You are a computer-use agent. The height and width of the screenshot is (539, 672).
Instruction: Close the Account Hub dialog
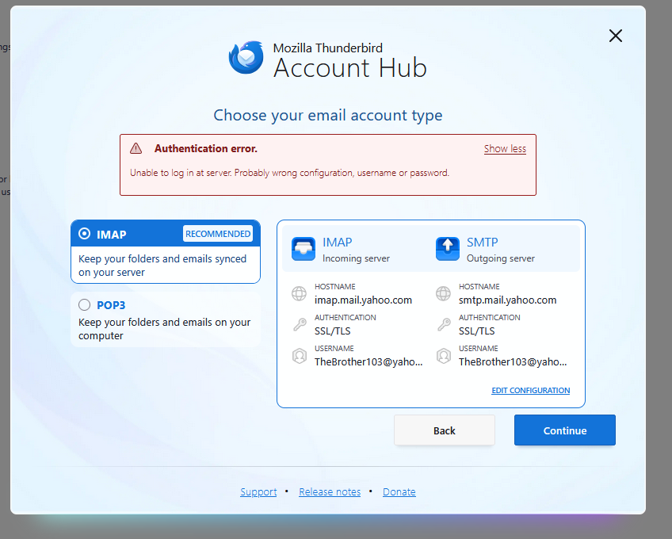(x=616, y=36)
